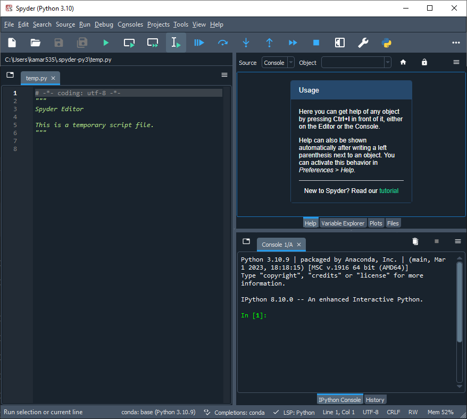467x419 pixels.
Task: Open file using the folder icon
Action: point(36,43)
